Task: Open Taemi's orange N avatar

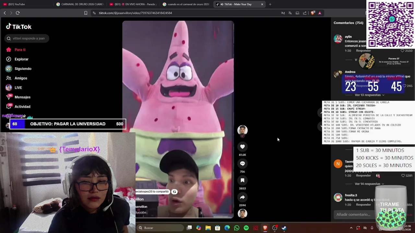Action: pyautogui.click(x=338, y=164)
